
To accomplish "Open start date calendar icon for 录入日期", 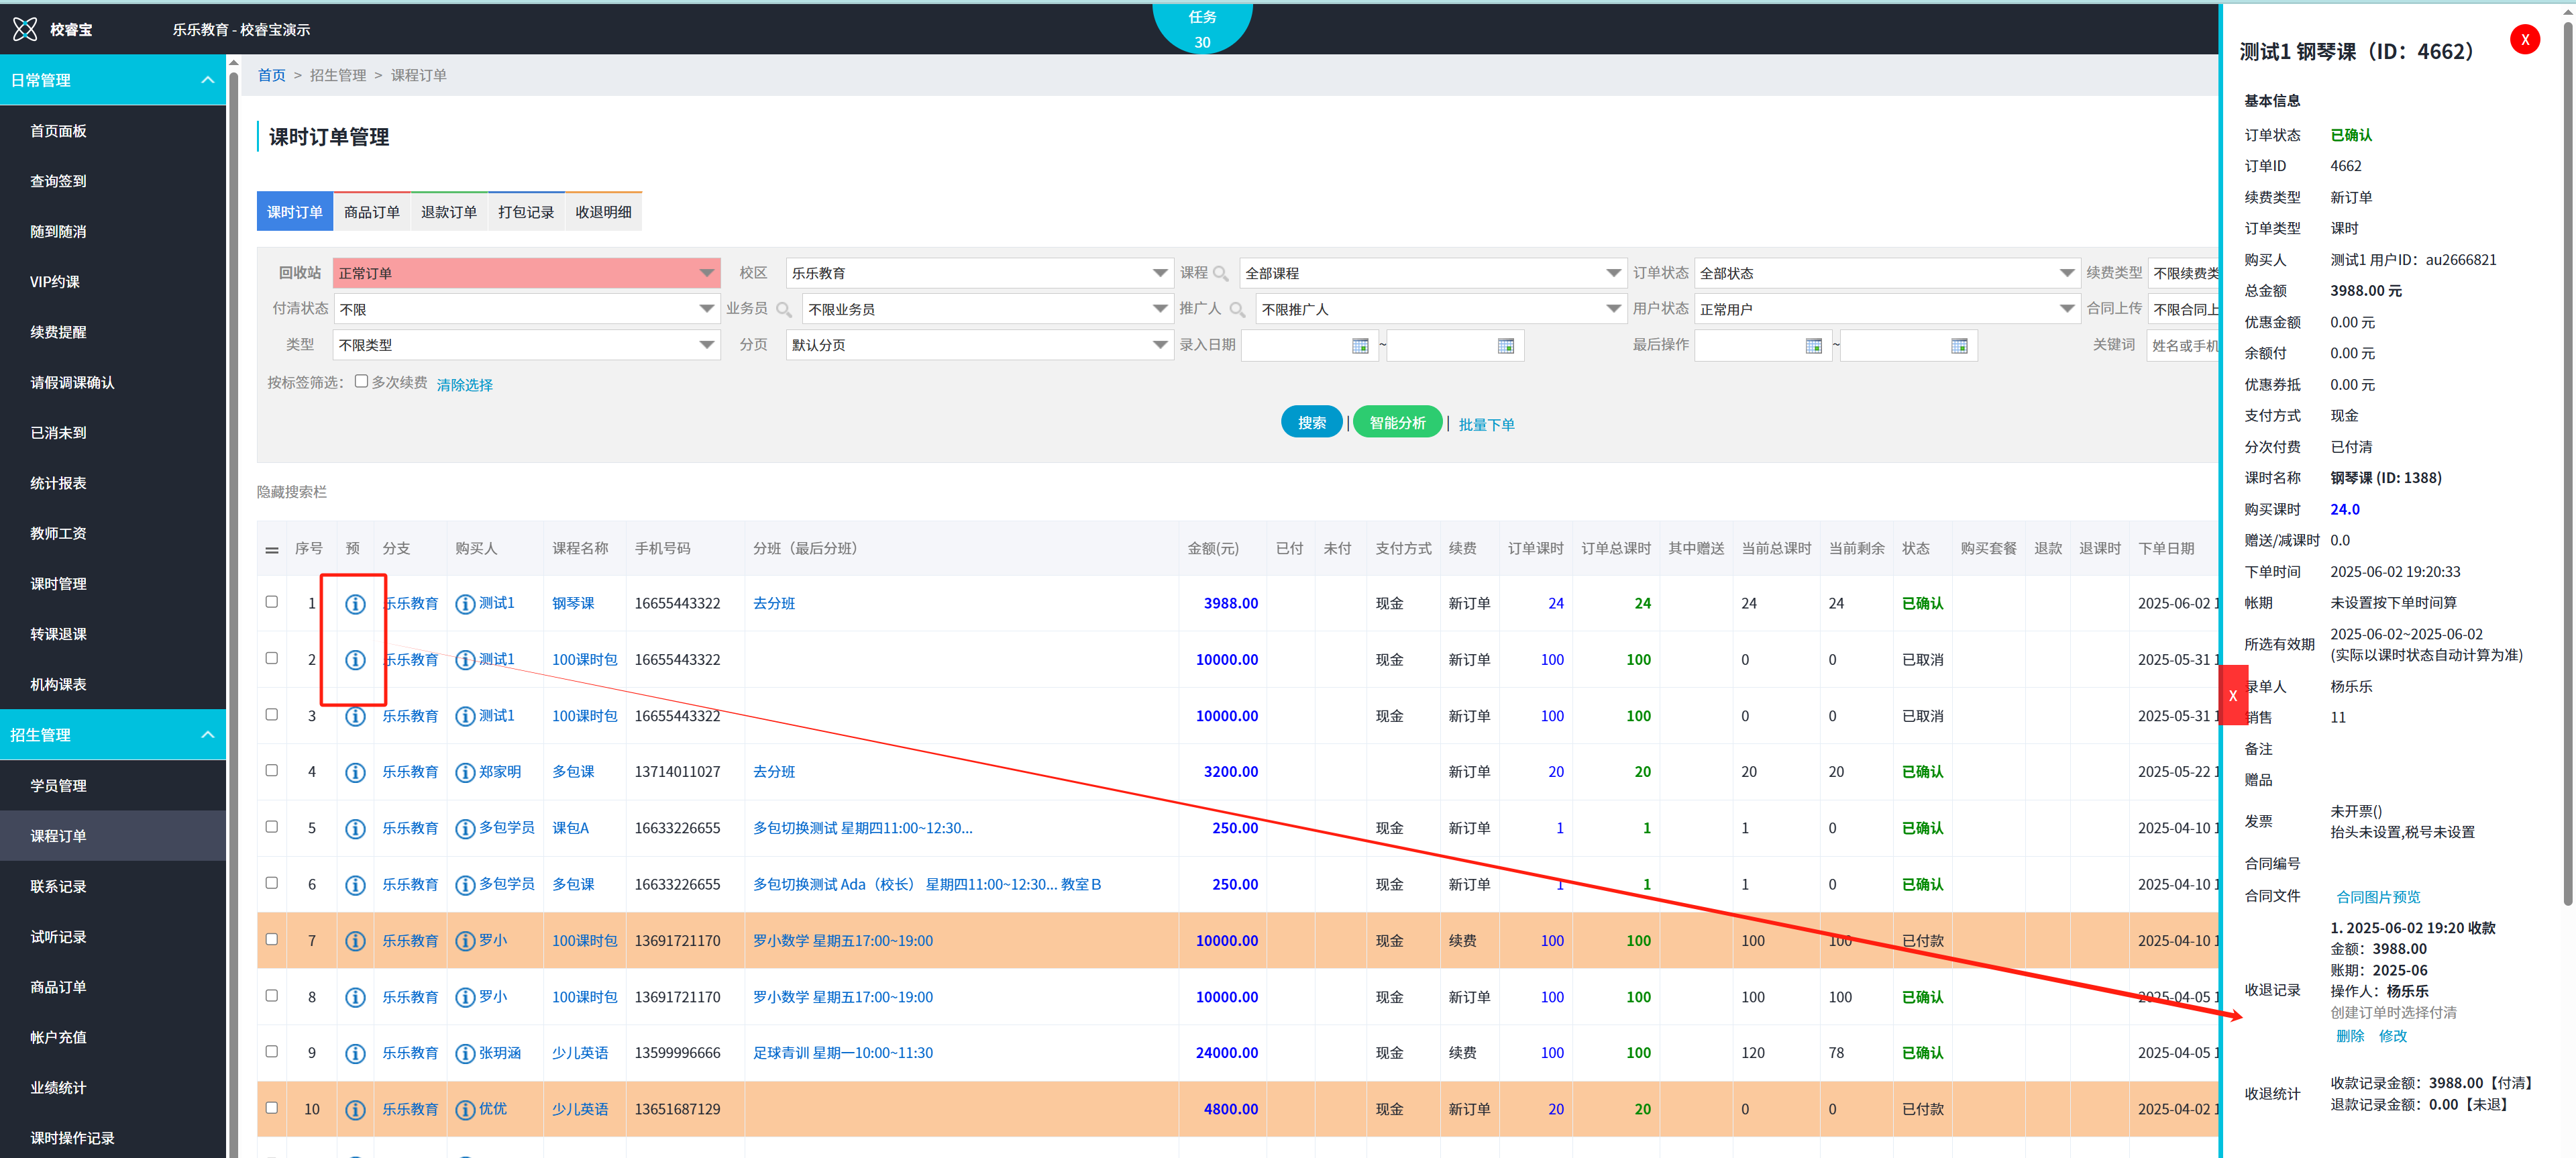I will tap(1360, 346).
